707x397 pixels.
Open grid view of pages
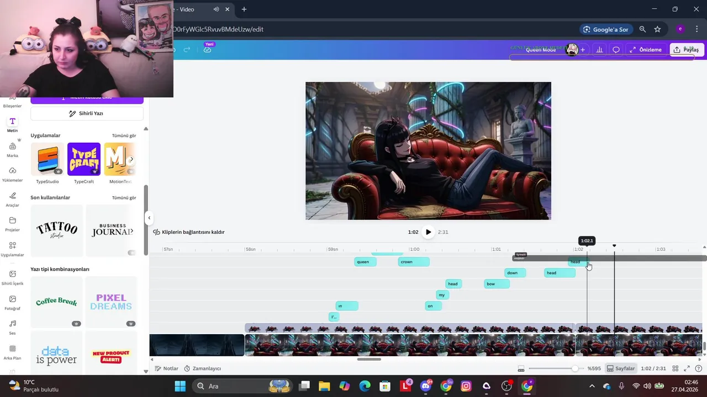click(676, 368)
